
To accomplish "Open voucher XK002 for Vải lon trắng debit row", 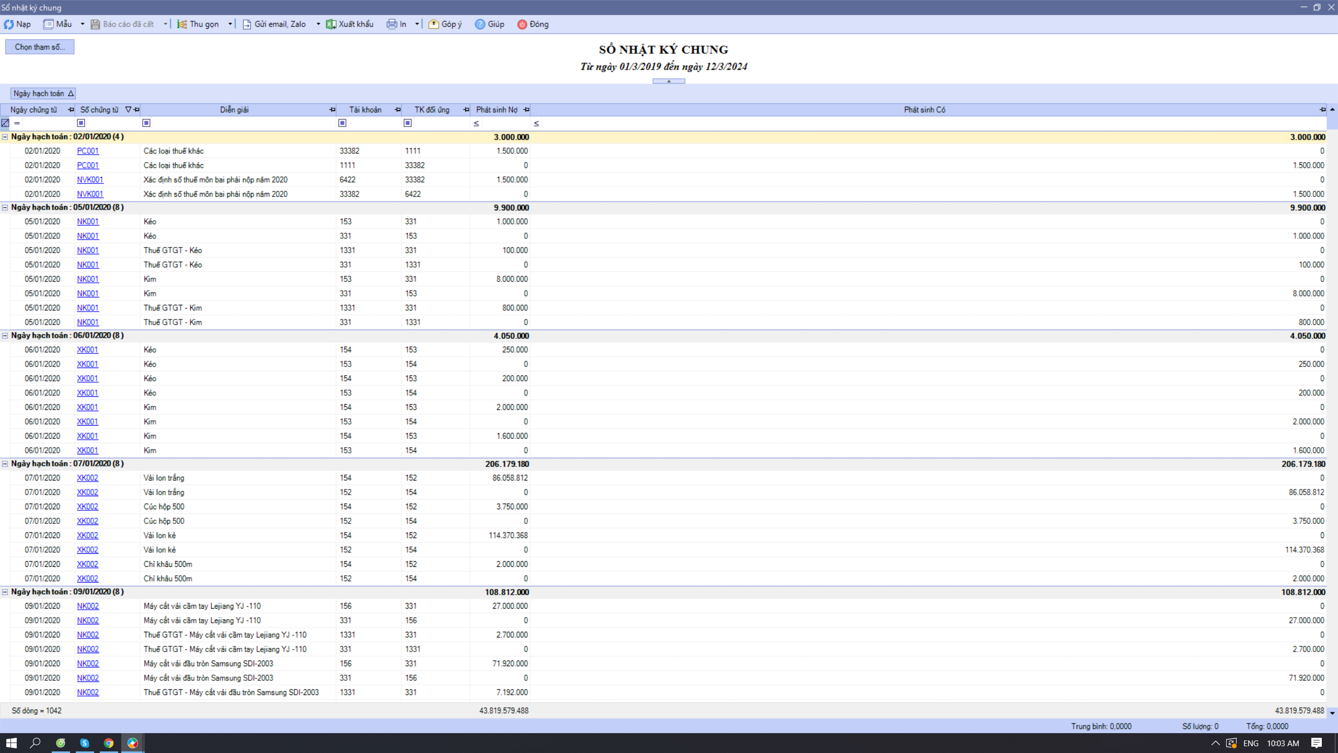I will (x=87, y=478).
